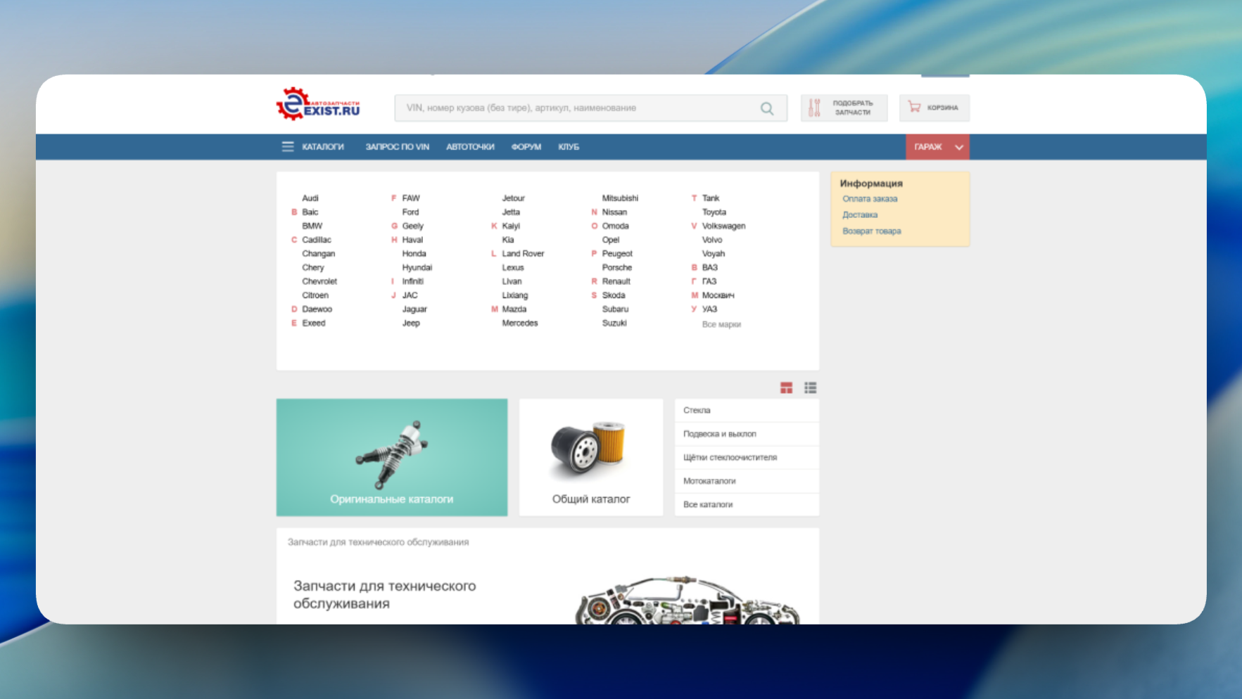Switch to list view icon
This screenshot has height=699, width=1242.
(x=811, y=387)
